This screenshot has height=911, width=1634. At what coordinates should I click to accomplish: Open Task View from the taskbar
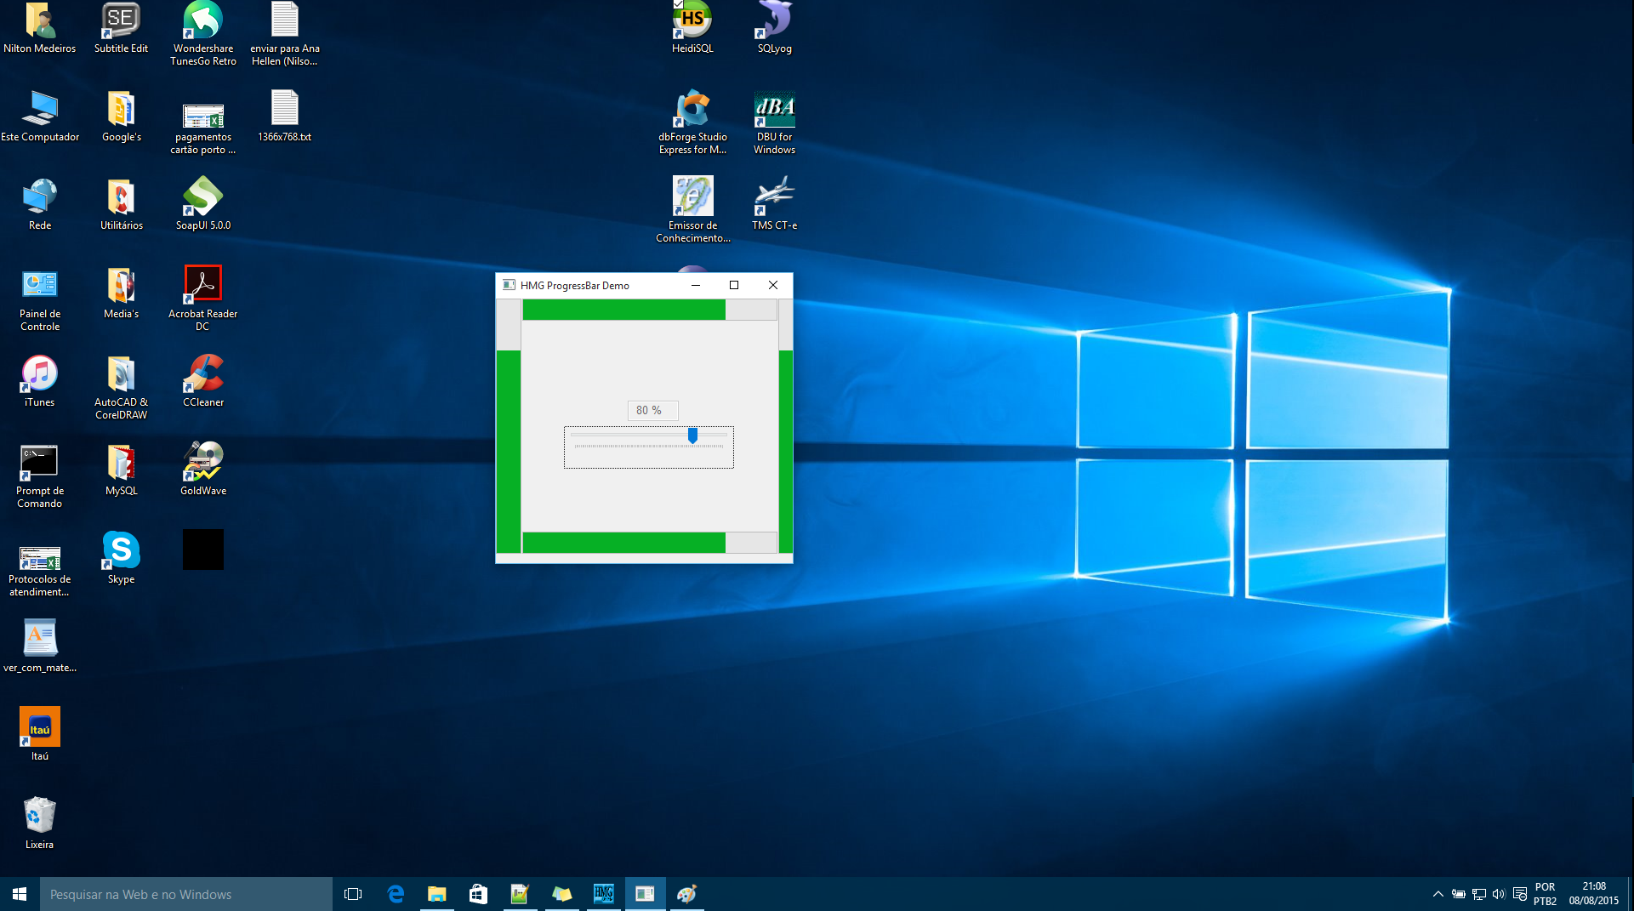[352, 894]
